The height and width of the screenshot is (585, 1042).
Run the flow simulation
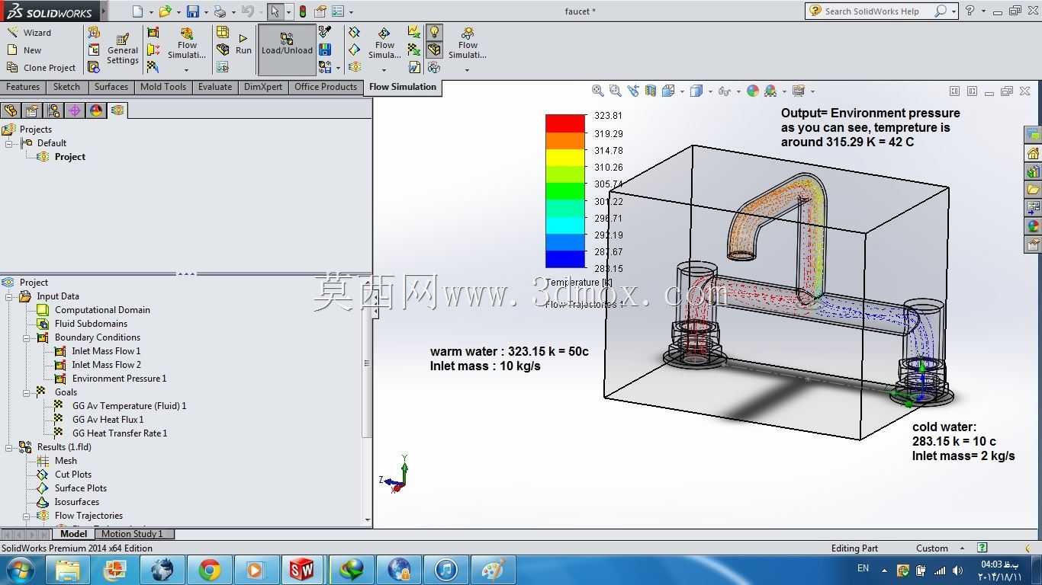tap(243, 44)
